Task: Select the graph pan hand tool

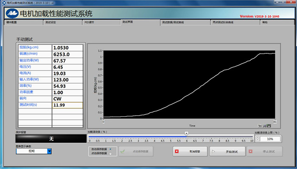Action: [269, 126]
